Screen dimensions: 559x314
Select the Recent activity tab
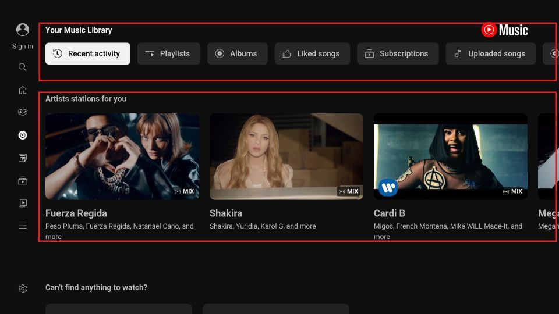[x=88, y=53]
